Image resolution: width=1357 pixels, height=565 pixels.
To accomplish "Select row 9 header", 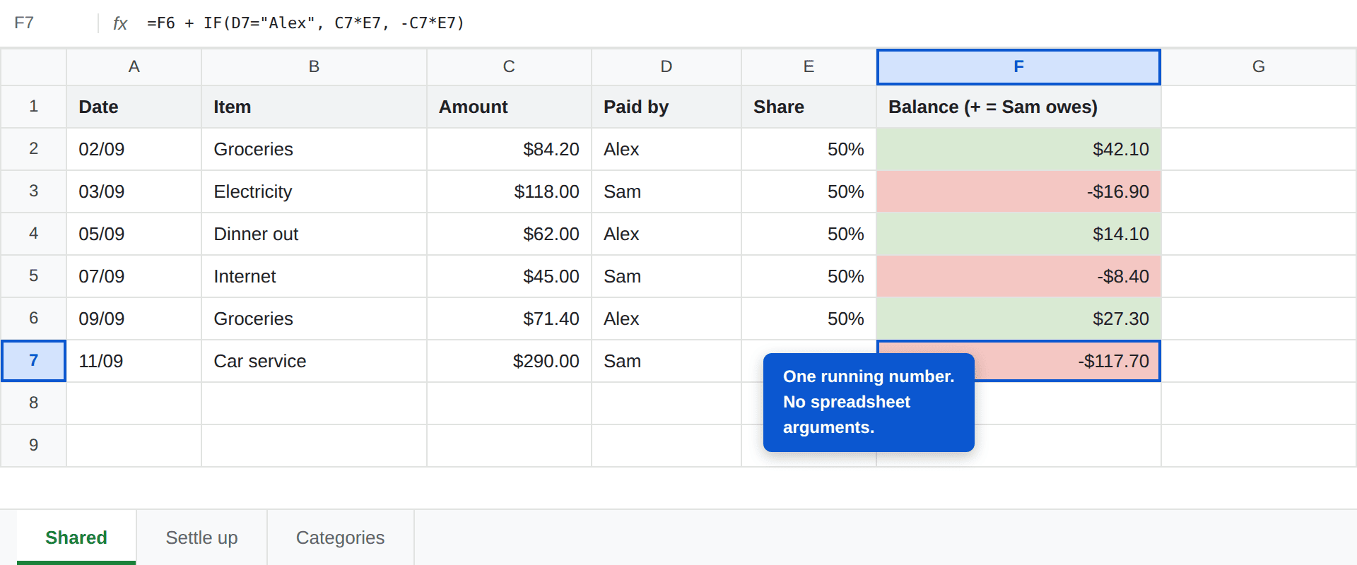I will [x=33, y=446].
